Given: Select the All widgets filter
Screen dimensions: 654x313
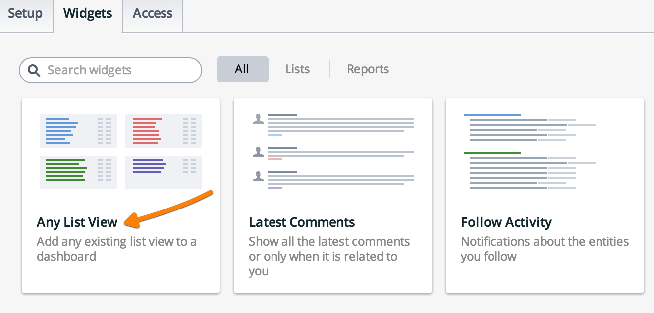Looking at the screenshot, I should tap(242, 69).
